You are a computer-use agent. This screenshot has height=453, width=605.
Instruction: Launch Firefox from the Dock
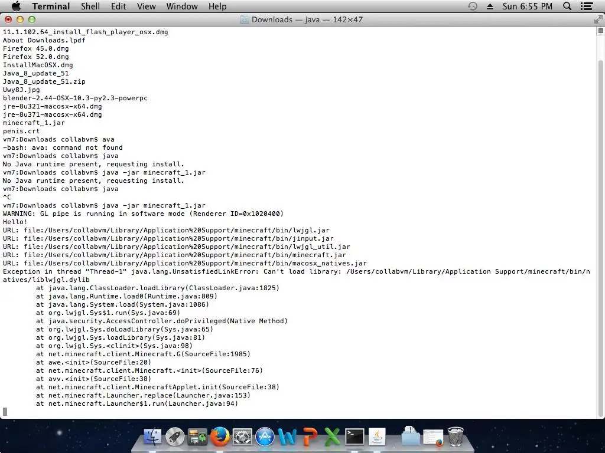coord(220,436)
